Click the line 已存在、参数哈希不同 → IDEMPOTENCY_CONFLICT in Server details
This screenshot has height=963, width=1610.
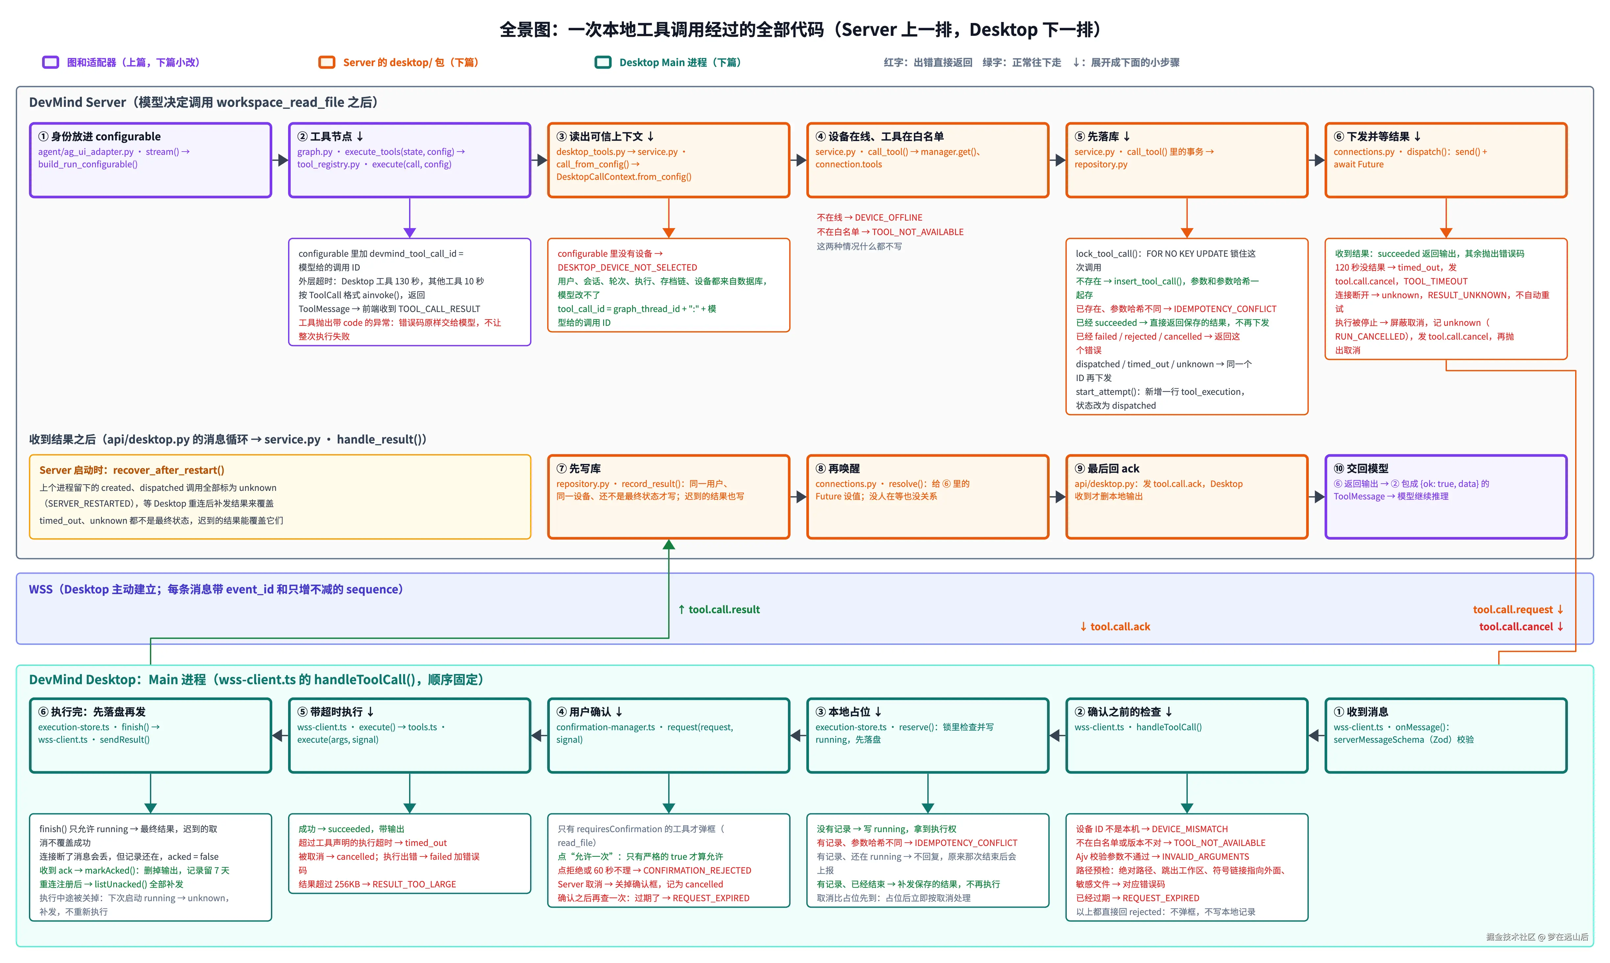pos(1176,309)
